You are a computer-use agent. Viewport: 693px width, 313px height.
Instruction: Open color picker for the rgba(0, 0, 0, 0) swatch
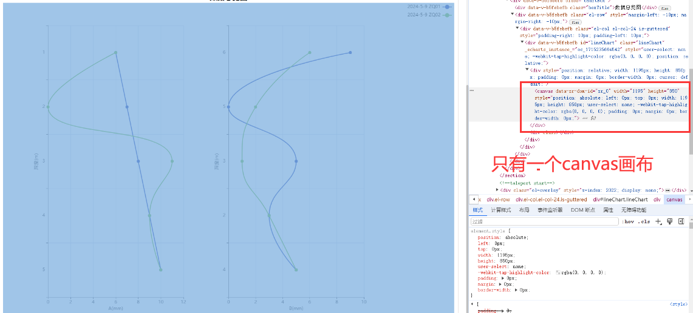click(558, 272)
